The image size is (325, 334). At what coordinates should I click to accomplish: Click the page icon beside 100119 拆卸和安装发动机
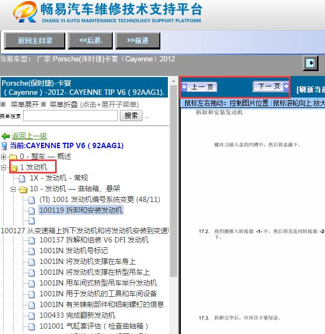pos(32,211)
